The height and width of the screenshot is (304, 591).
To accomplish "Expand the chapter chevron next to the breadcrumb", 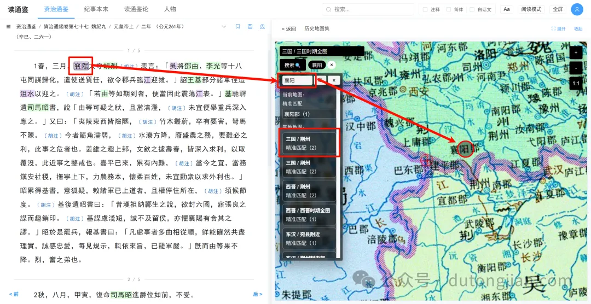I will click(224, 27).
